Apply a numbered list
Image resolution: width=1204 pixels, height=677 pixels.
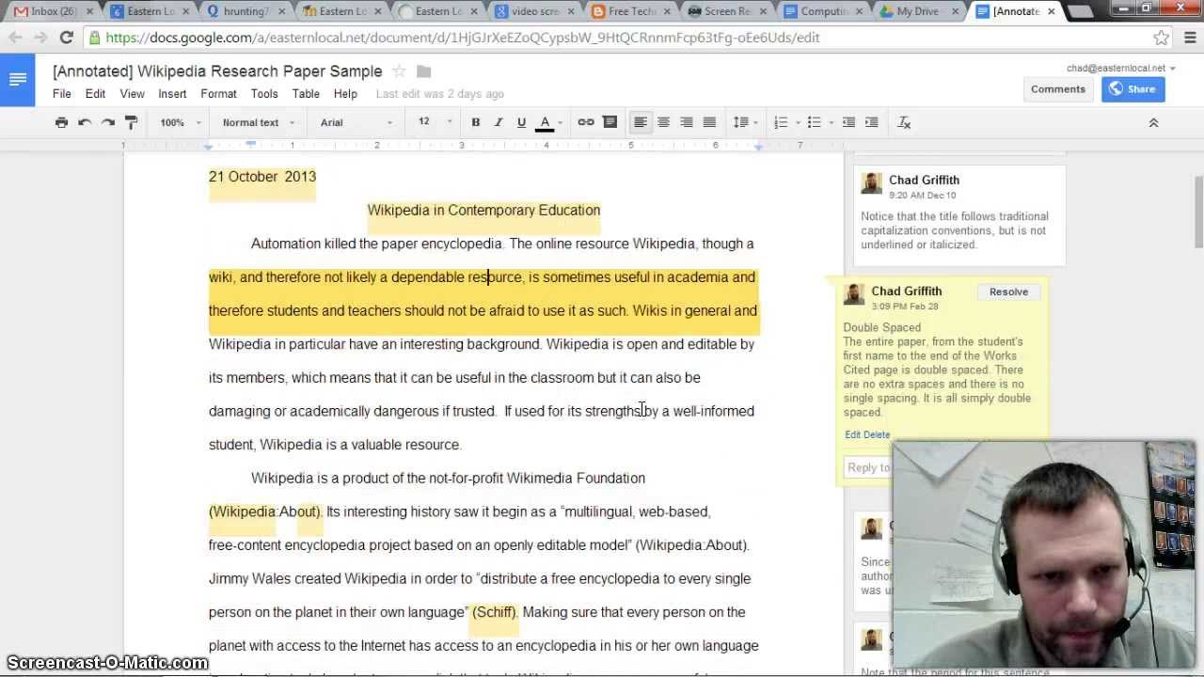[x=780, y=122]
